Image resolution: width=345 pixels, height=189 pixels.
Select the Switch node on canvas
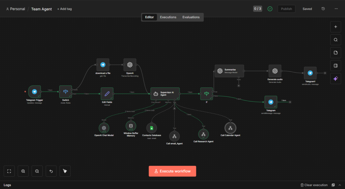(x=65, y=92)
